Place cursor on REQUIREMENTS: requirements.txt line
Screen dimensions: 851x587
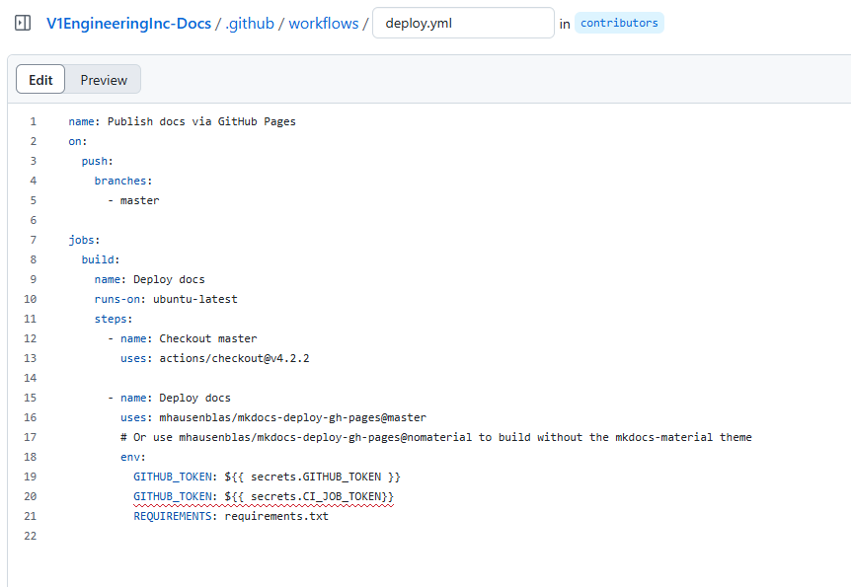click(x=231, y=517)
